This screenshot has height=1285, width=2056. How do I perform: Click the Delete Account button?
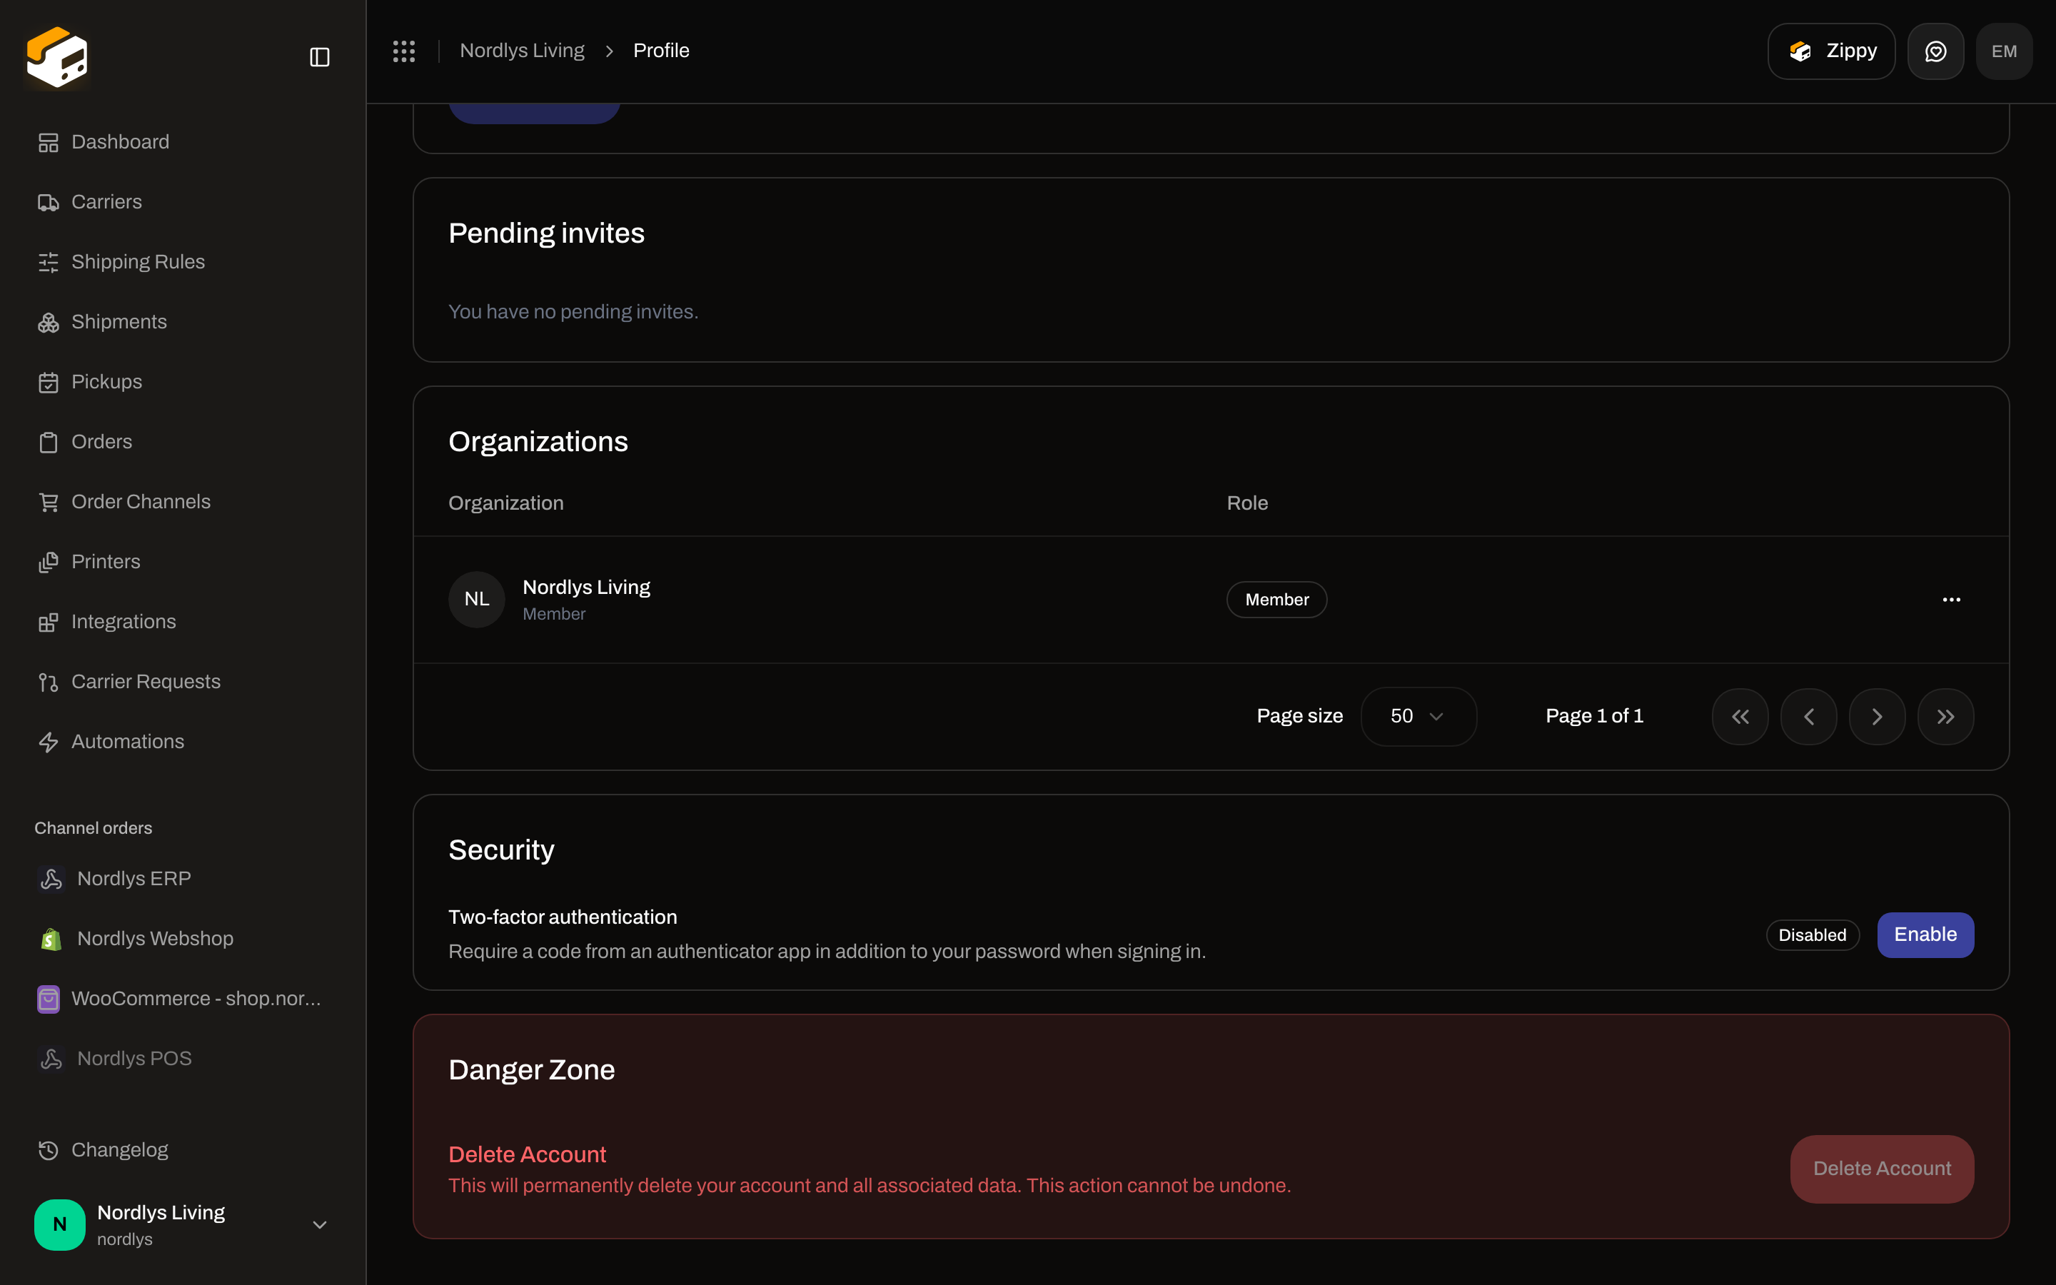point(1882,1169)
